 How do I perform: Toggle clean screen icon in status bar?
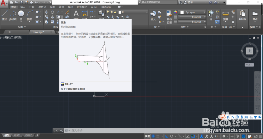point(256,136)
